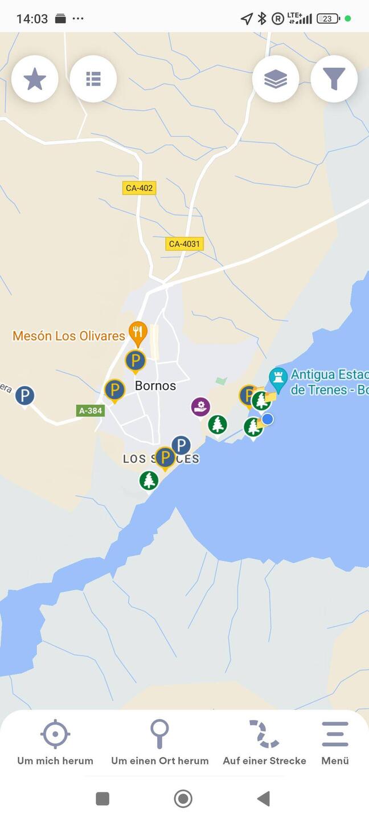Viewport: 369px width, 821px height.
Task: Select yellow parking marker left of Bornos label
Action: coord(114,391)
